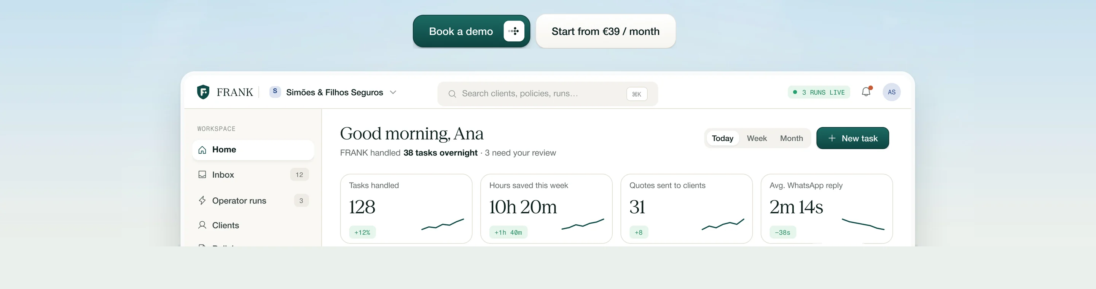This screenshot has height=289, width=1096.
Task: Switch the period to Week
Action: (757, 138)
